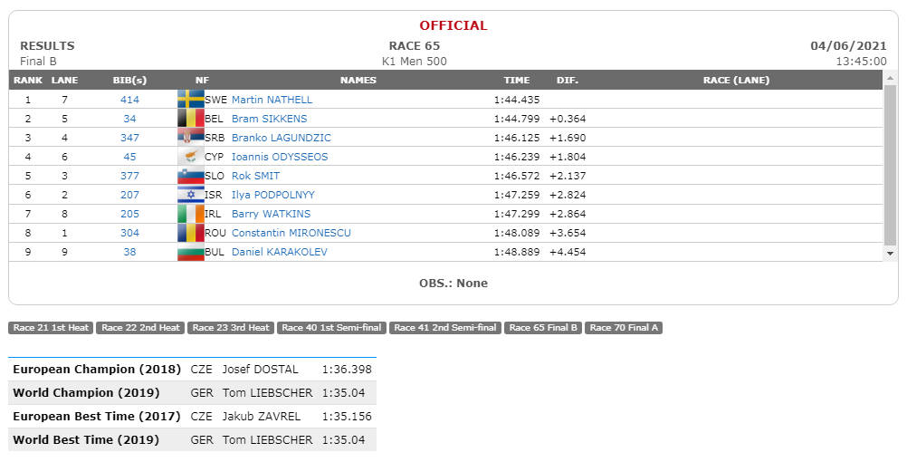
Task: Open the Race 41 2nd Semi-final results
Action: (x=444, y=328)
